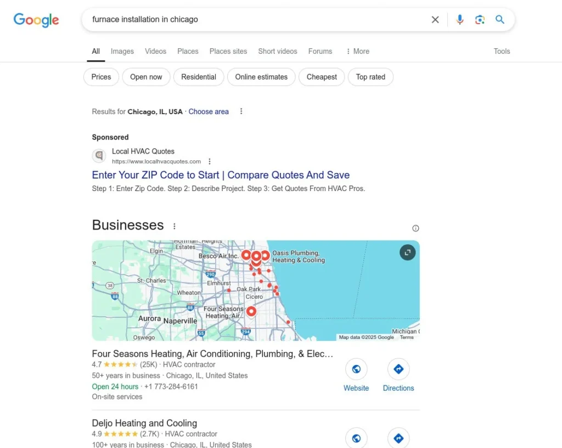Clear the search box with X icon
The height and width of the screenshot is (448, 562).
pyautogui.click(x=435, y=20)
